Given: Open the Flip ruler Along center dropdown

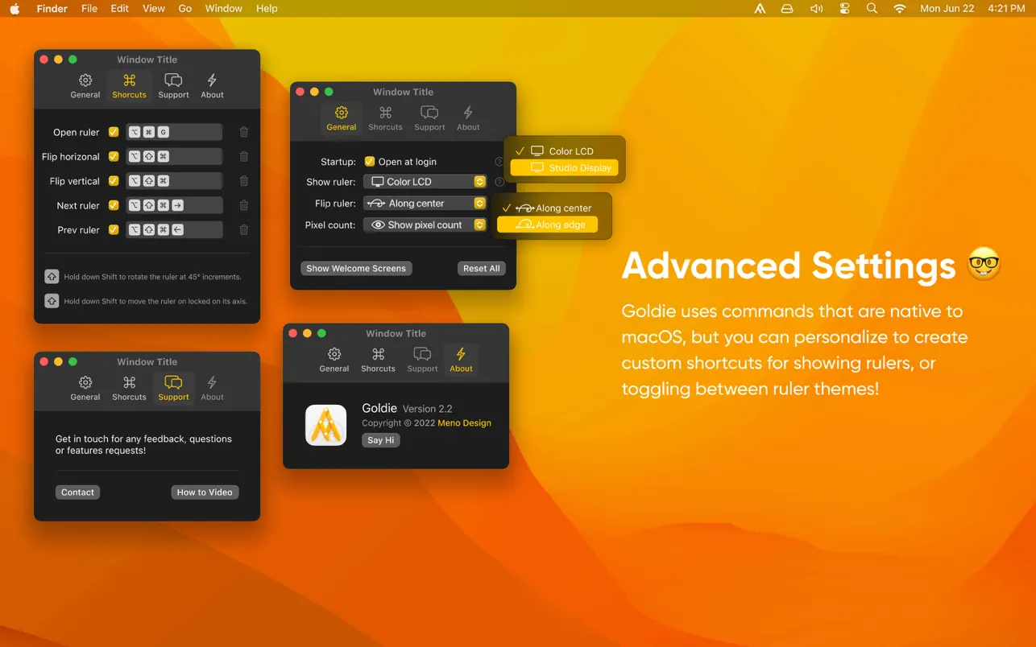Looking at the screenshot, I should coord(425,204).
